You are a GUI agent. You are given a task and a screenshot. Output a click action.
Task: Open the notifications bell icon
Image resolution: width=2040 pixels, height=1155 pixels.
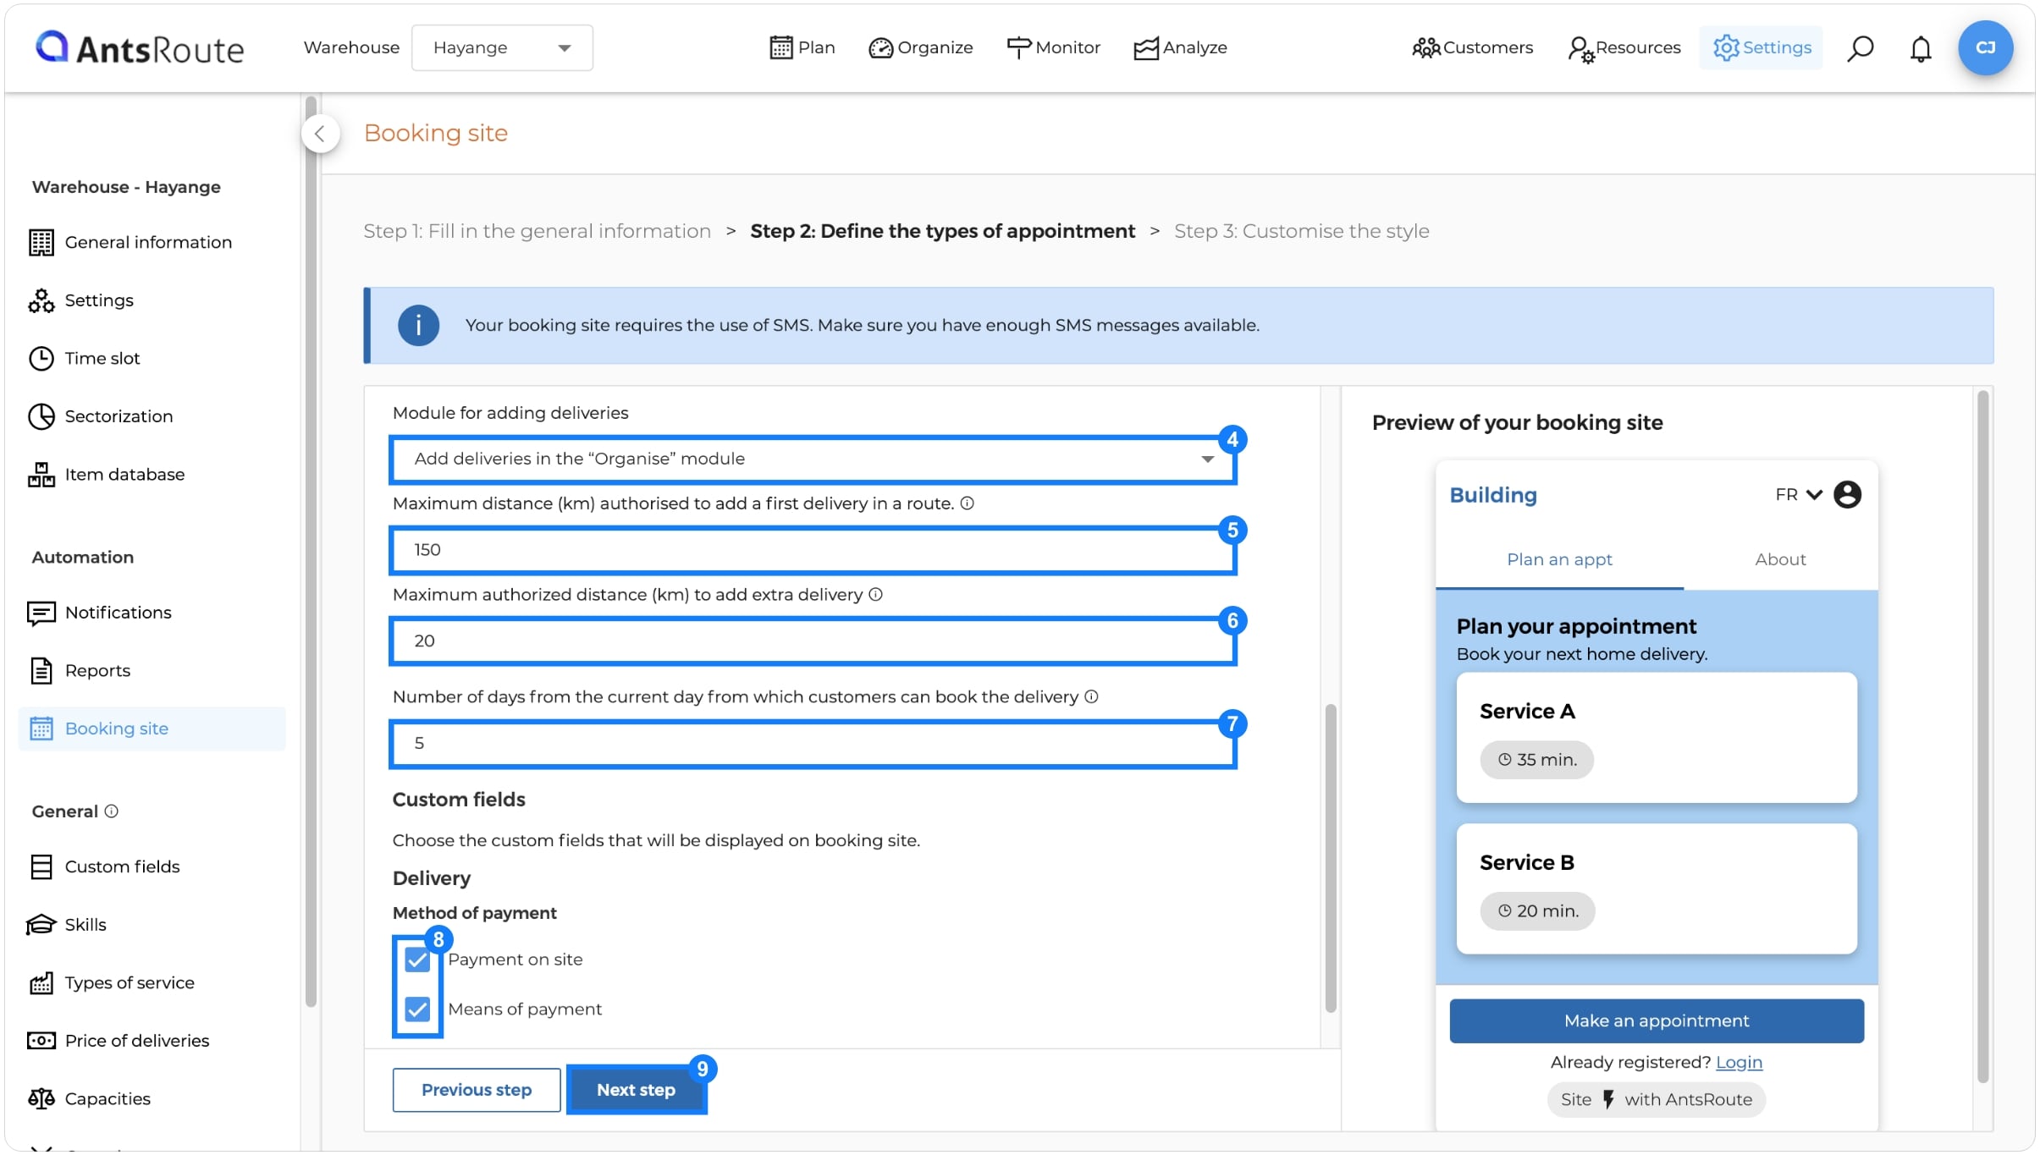point(1921,48)
